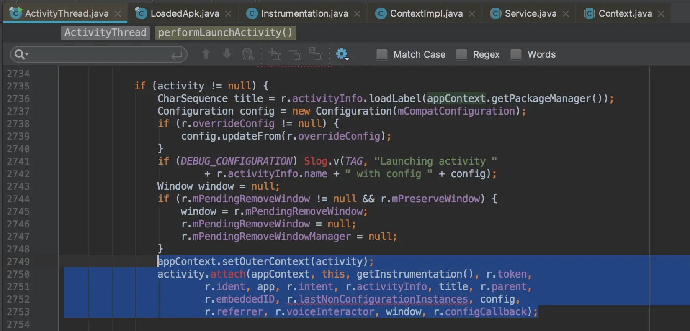Close the LoadedApk.java tab
Image resolution: width=690 pixels, height=331 pixels.
228,14
